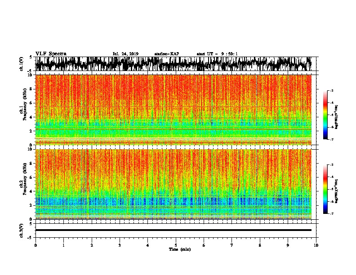Click the "VLF Spectra" plot title
Image resolution: width=356 pixels, height=275 pixels.
pos(51,53)
